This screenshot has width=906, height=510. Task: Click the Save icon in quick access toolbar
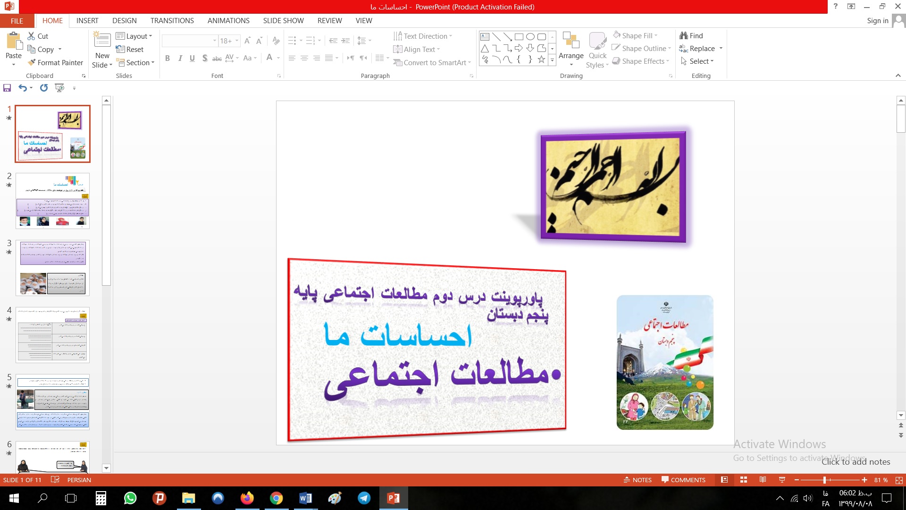7,88
